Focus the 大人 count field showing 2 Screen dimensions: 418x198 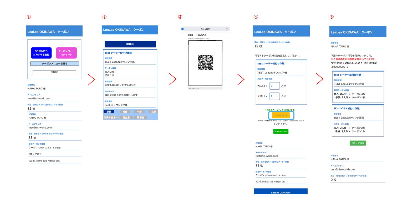274,86
